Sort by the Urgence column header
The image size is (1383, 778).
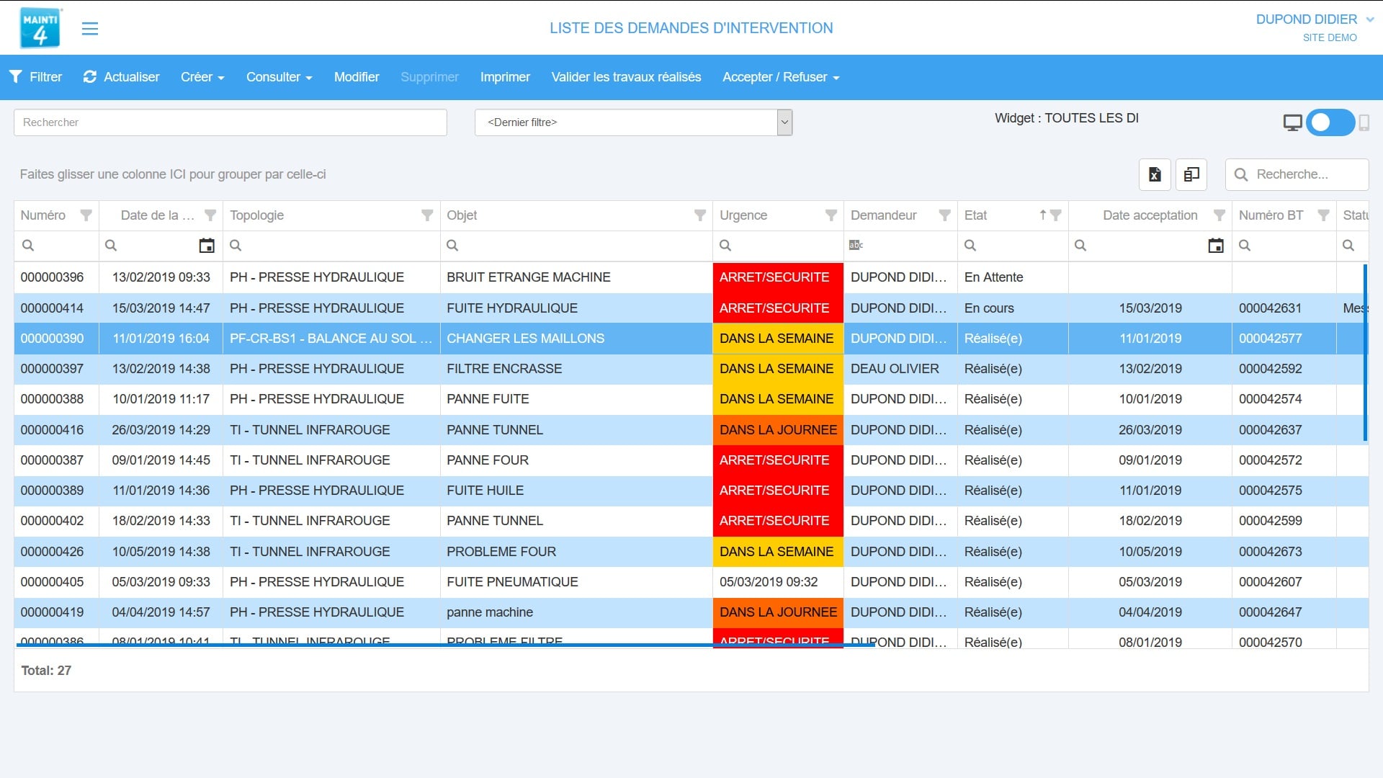[x=743, y=215]
